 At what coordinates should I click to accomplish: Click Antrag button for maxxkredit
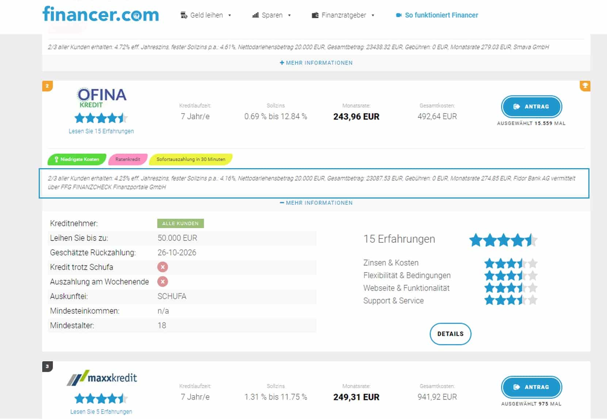[x=531, y=387]
